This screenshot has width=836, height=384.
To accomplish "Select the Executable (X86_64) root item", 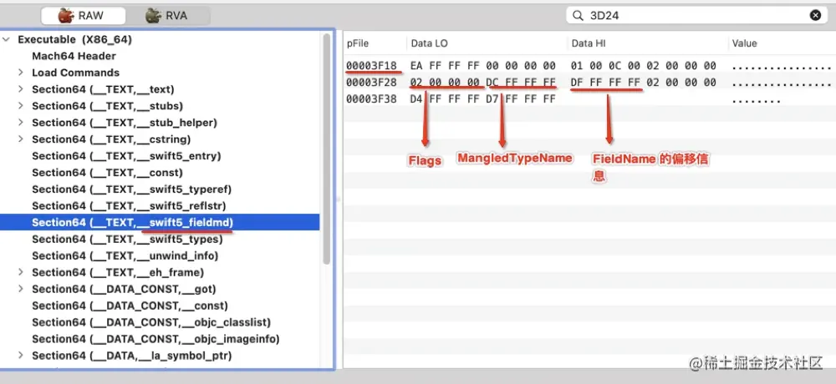I will pyautogui.click(x=74, y=39).
